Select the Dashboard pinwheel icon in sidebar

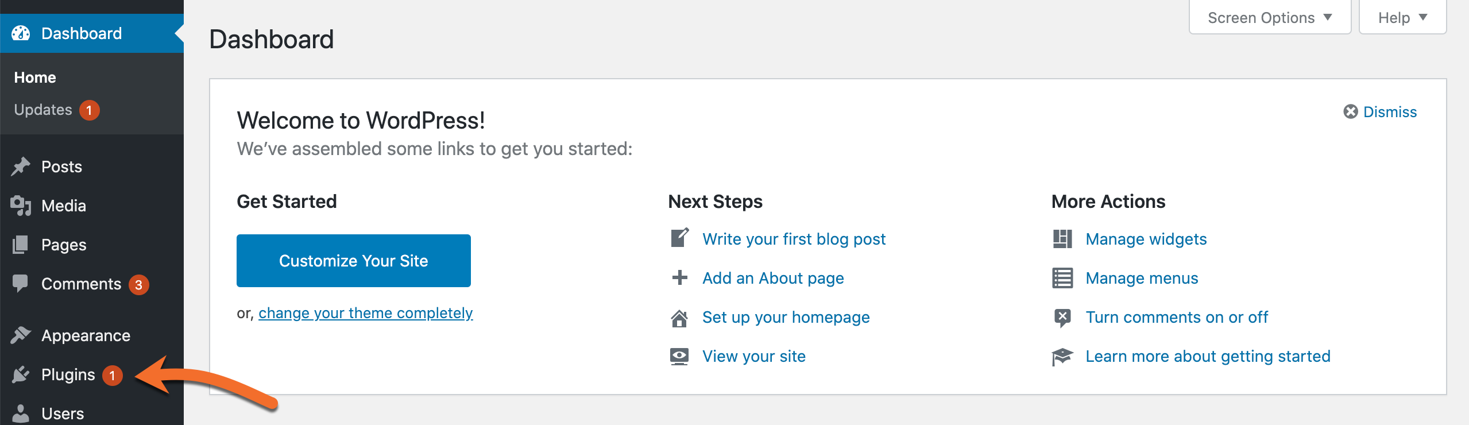(x=21, y=33)
